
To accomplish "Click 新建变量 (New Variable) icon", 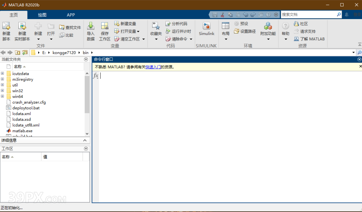I will point(117,23).
